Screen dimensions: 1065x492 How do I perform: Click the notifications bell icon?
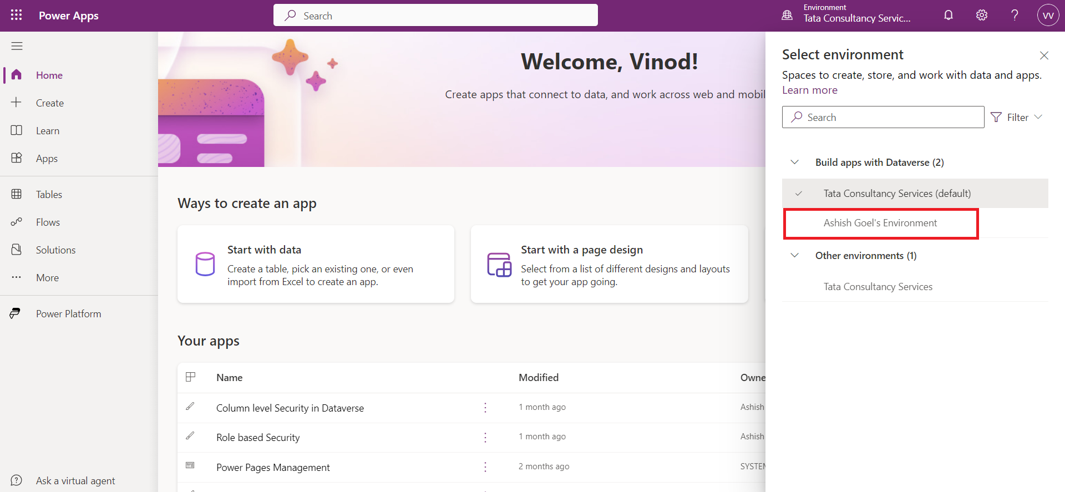tap(949, 15)
